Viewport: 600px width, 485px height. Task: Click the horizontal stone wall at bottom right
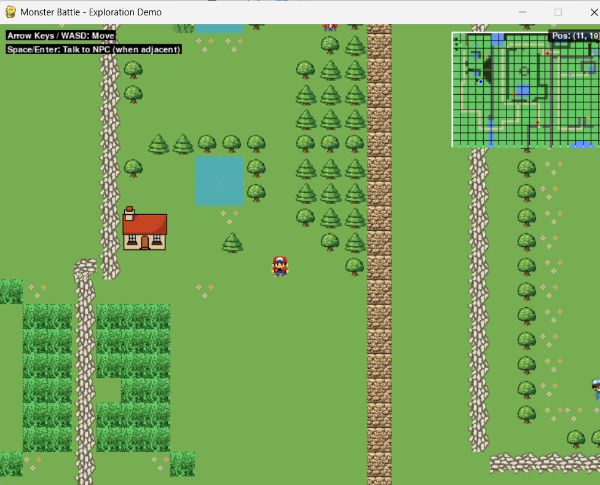[x=545, y=462]
